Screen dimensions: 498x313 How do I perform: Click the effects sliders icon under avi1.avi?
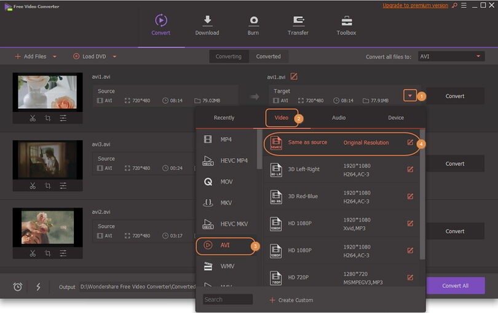click(x=63, y=118)
